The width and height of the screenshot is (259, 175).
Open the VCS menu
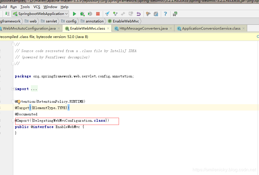click(37, 7)
